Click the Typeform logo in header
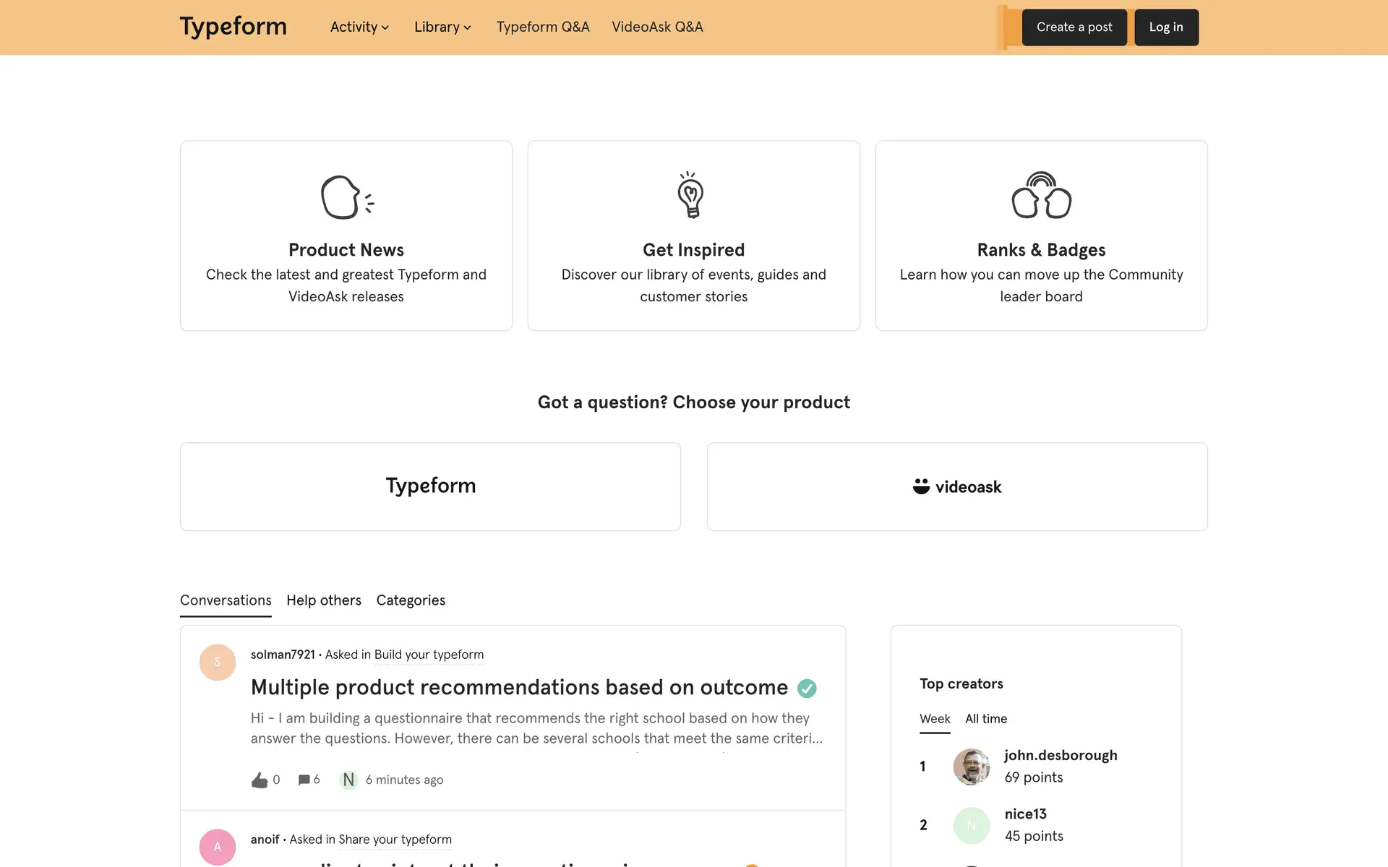 tap(233, 27)
